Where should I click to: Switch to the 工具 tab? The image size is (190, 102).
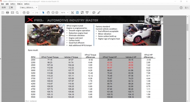click(x=11, y=7)
